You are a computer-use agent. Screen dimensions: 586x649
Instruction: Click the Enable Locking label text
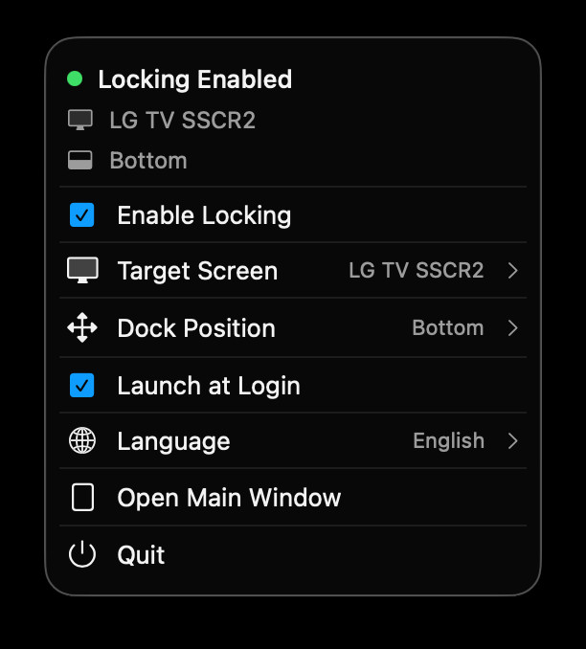pyautogui.click(x=204, y=215)
